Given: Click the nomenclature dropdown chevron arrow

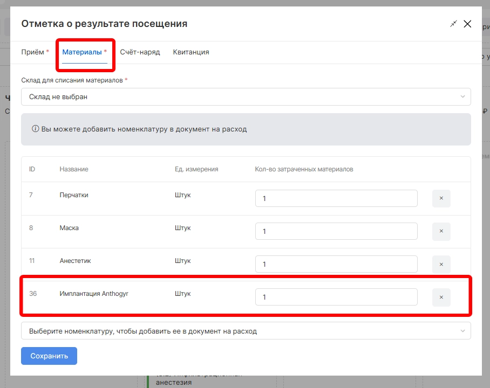Looking at the screenshot, I should pos(462,331).
